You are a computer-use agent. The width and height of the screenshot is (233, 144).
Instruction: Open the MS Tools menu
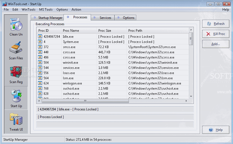[46, 10]
